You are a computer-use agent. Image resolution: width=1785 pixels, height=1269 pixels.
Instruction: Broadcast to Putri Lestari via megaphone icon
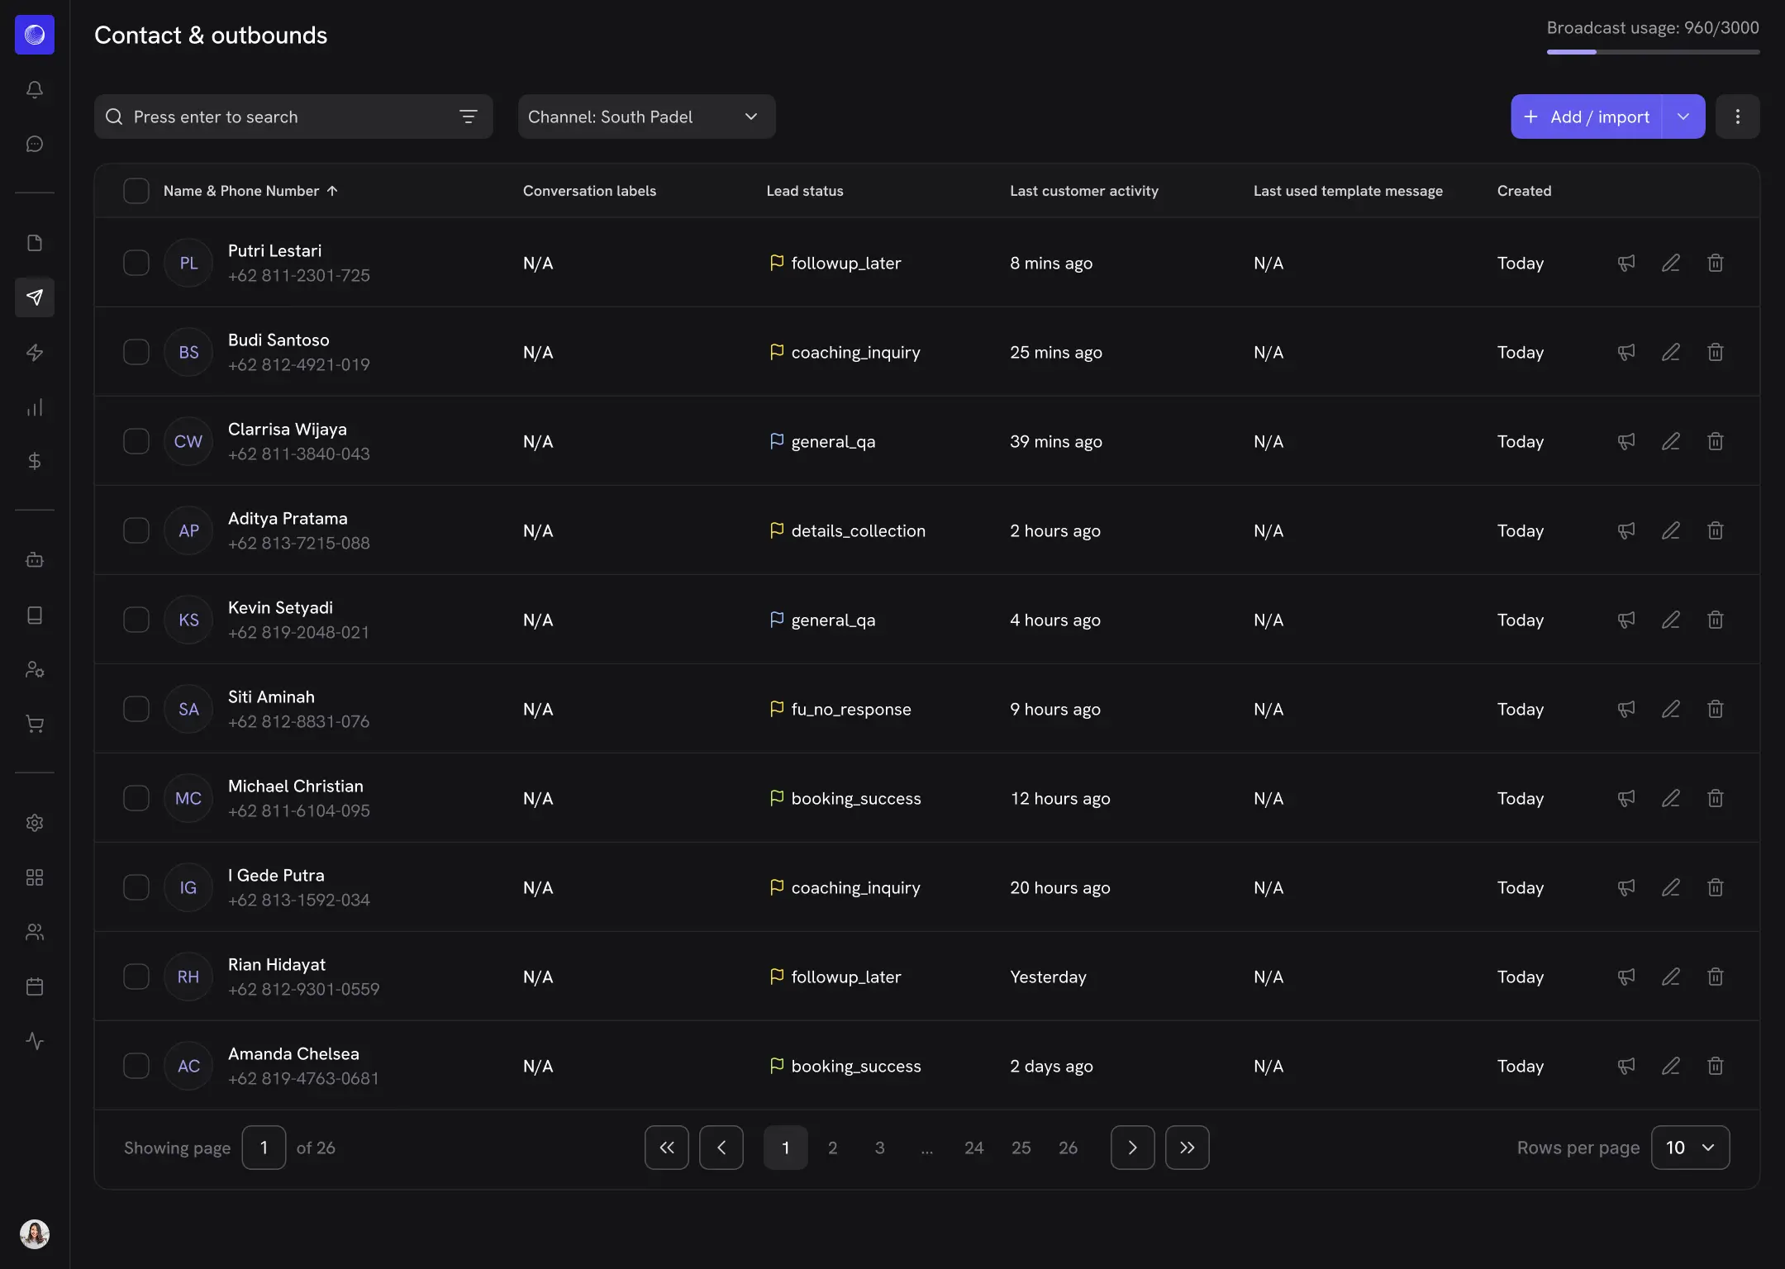1626,263
